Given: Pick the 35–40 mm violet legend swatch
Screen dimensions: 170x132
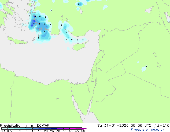Looking at the screenshot, I should point(66,128).
